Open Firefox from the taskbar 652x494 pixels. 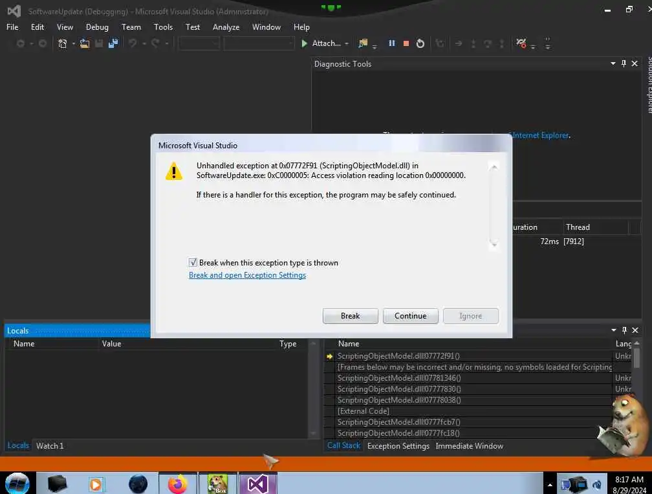(x=177, y=484)
